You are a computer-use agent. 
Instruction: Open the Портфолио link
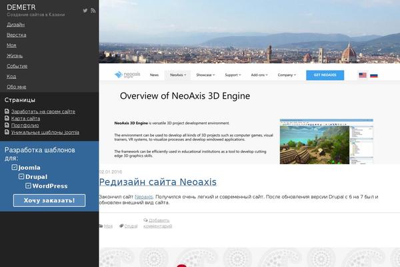[x=25, y=125]
